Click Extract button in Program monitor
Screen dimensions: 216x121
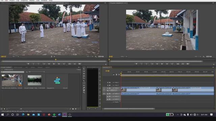[x=183, y=64]
